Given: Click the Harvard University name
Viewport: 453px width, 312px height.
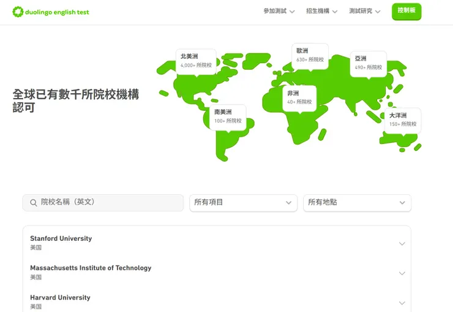Looking at the screenshot, I should coord(60,297).
